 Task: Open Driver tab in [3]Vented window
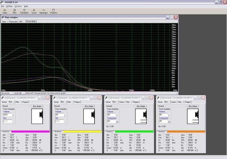pos(160,102)
